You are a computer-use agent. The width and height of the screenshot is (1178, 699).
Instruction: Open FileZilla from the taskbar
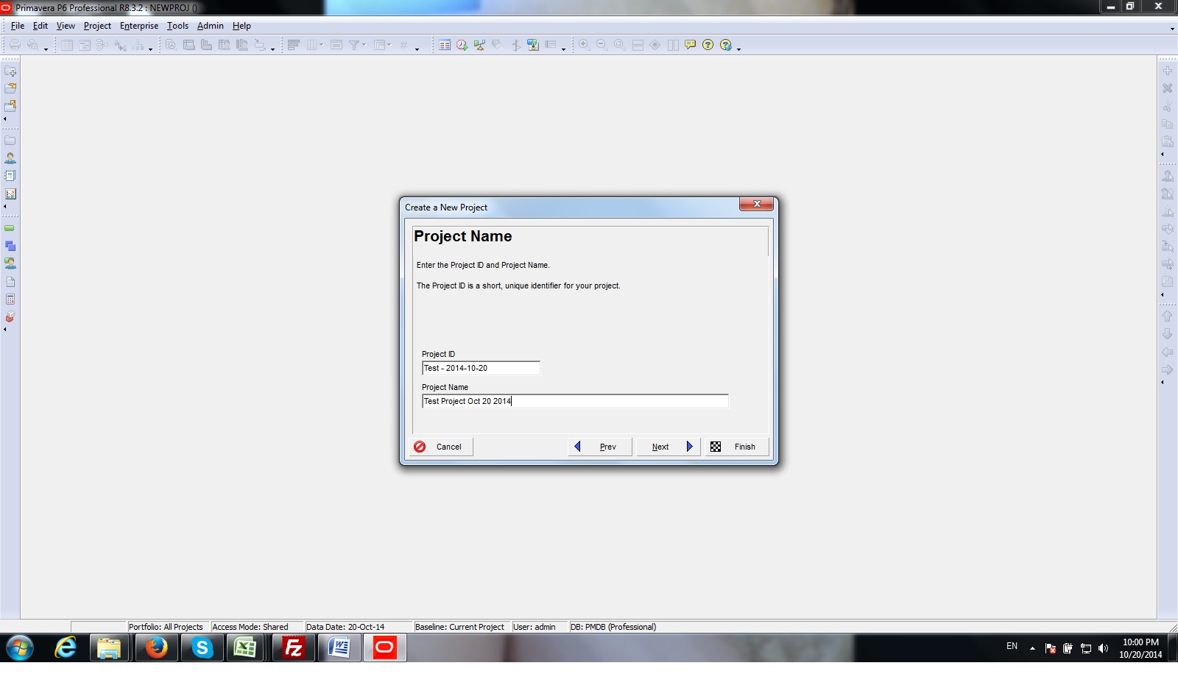click(292, 648)
